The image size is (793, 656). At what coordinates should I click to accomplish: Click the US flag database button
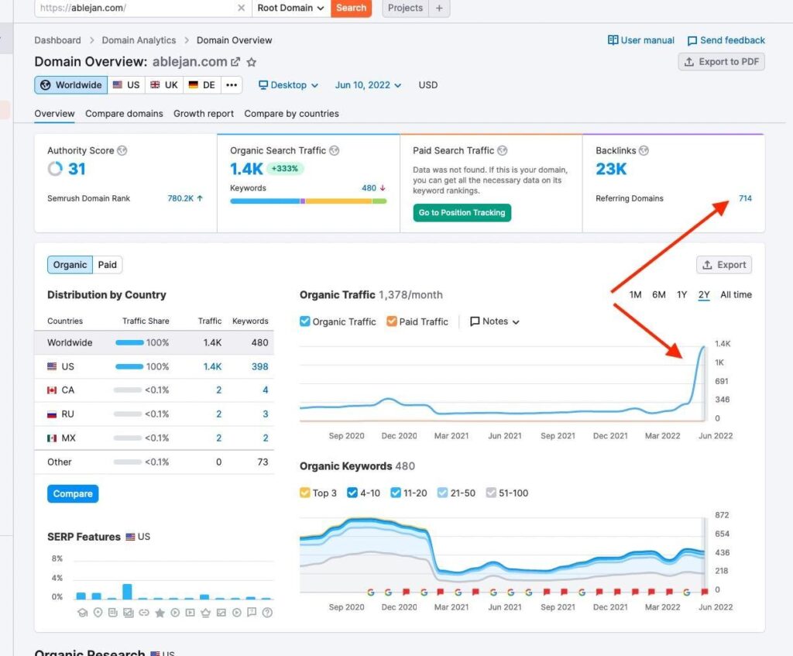(x=126, y=85)
